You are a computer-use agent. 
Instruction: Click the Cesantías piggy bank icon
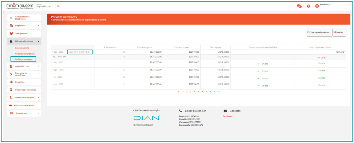[11, 82]
